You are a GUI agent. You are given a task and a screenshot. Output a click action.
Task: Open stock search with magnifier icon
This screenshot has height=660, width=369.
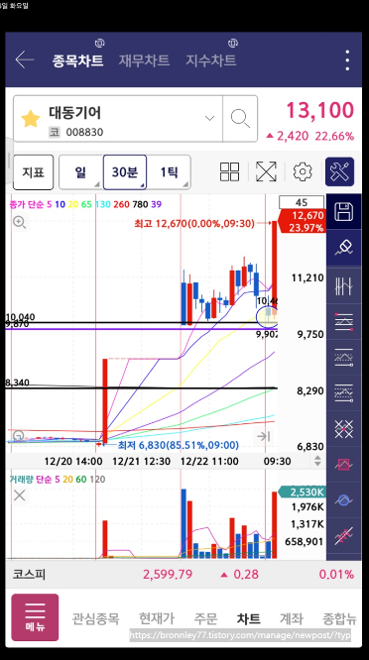click(240, 119)
